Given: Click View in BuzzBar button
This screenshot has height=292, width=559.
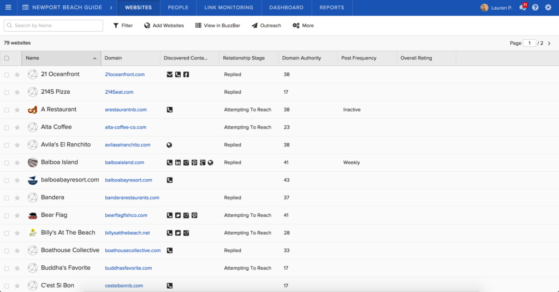Looking at the screenshot, I should (217, 26).
